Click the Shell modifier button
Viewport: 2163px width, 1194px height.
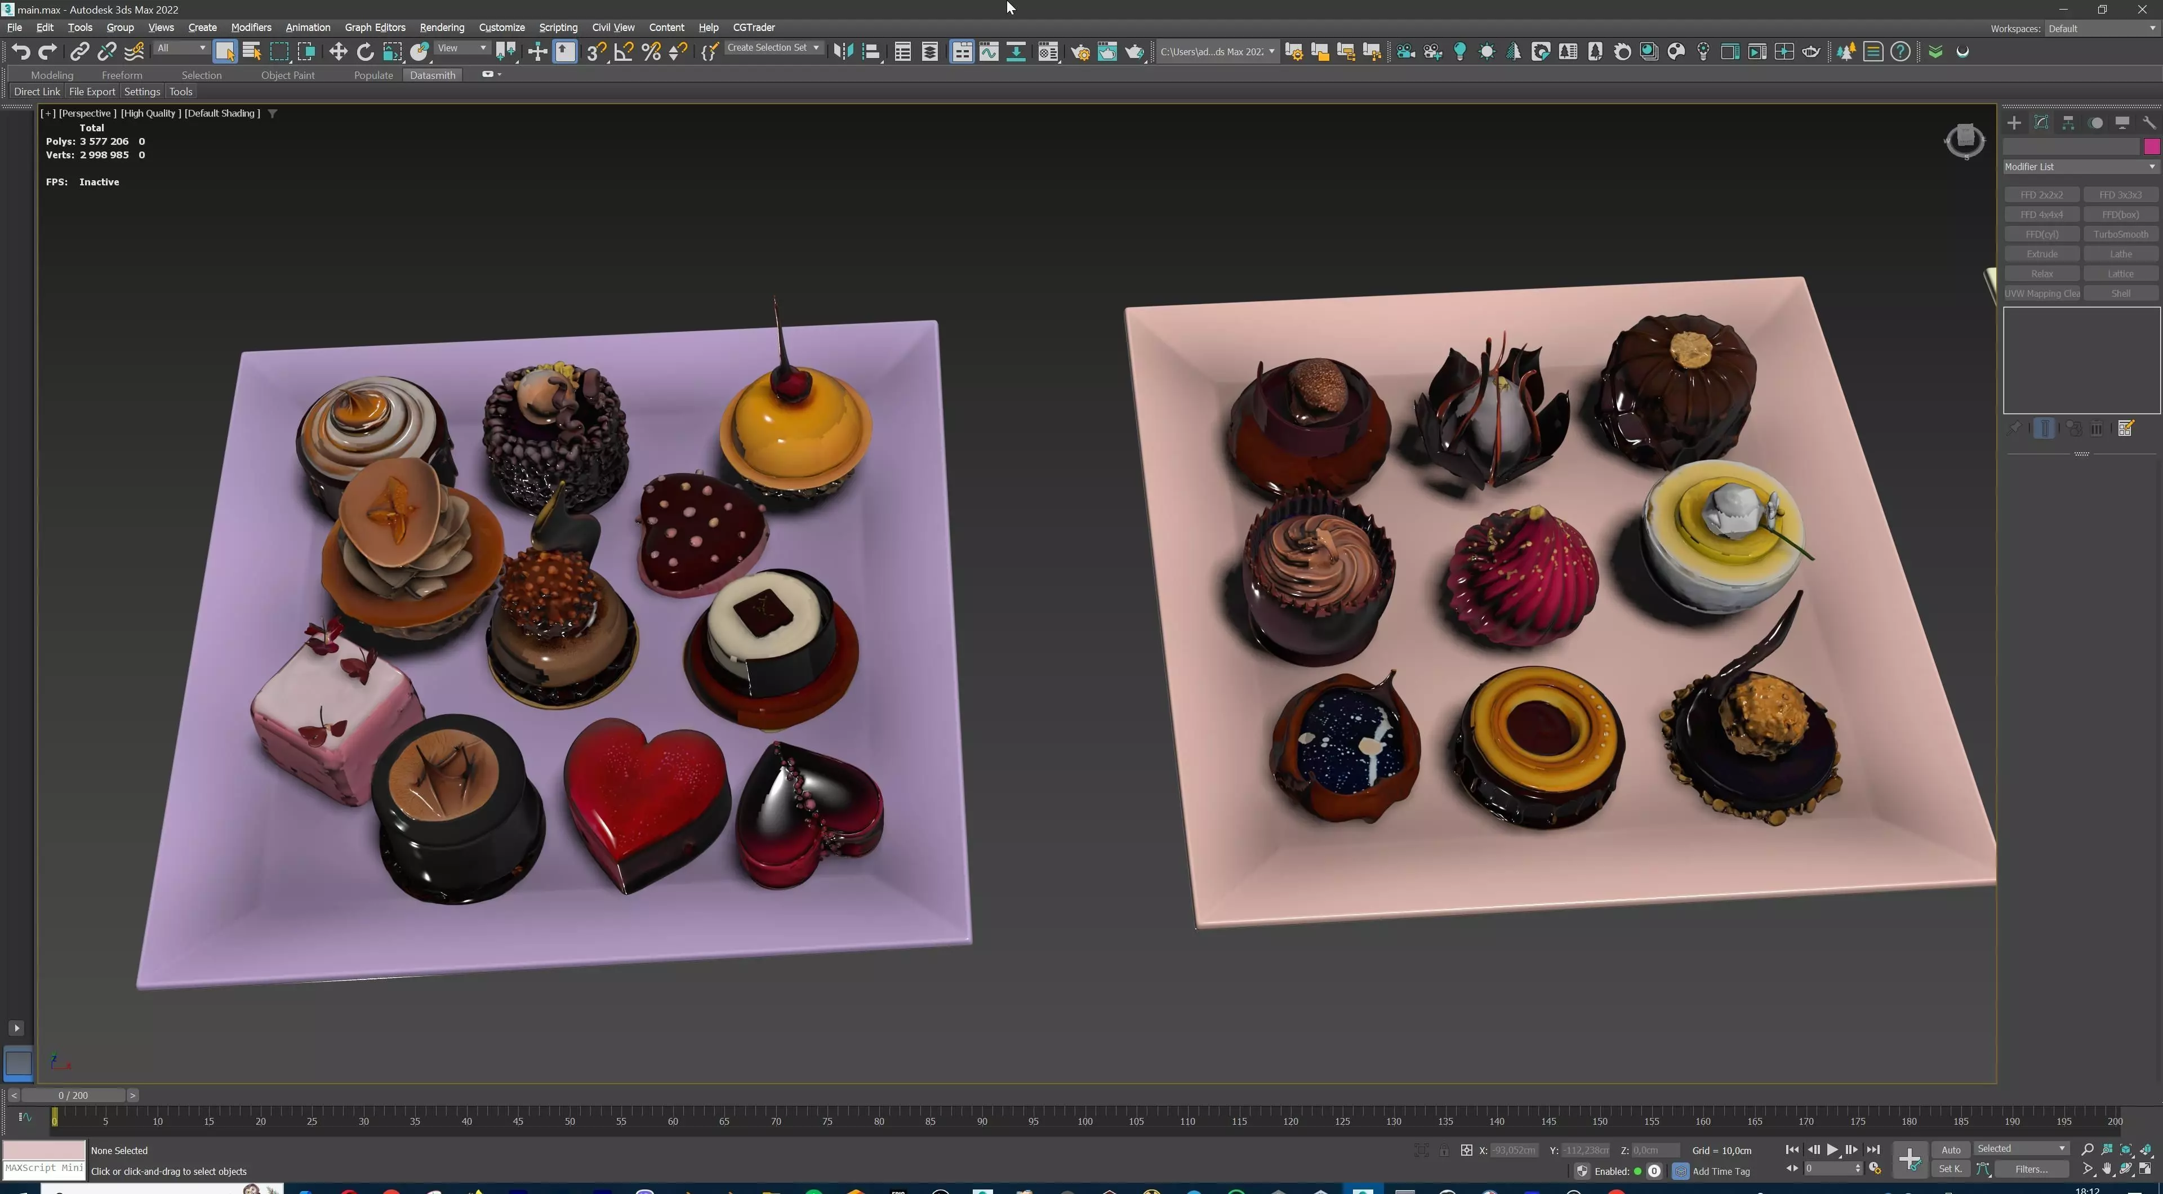pos(2120,294)
